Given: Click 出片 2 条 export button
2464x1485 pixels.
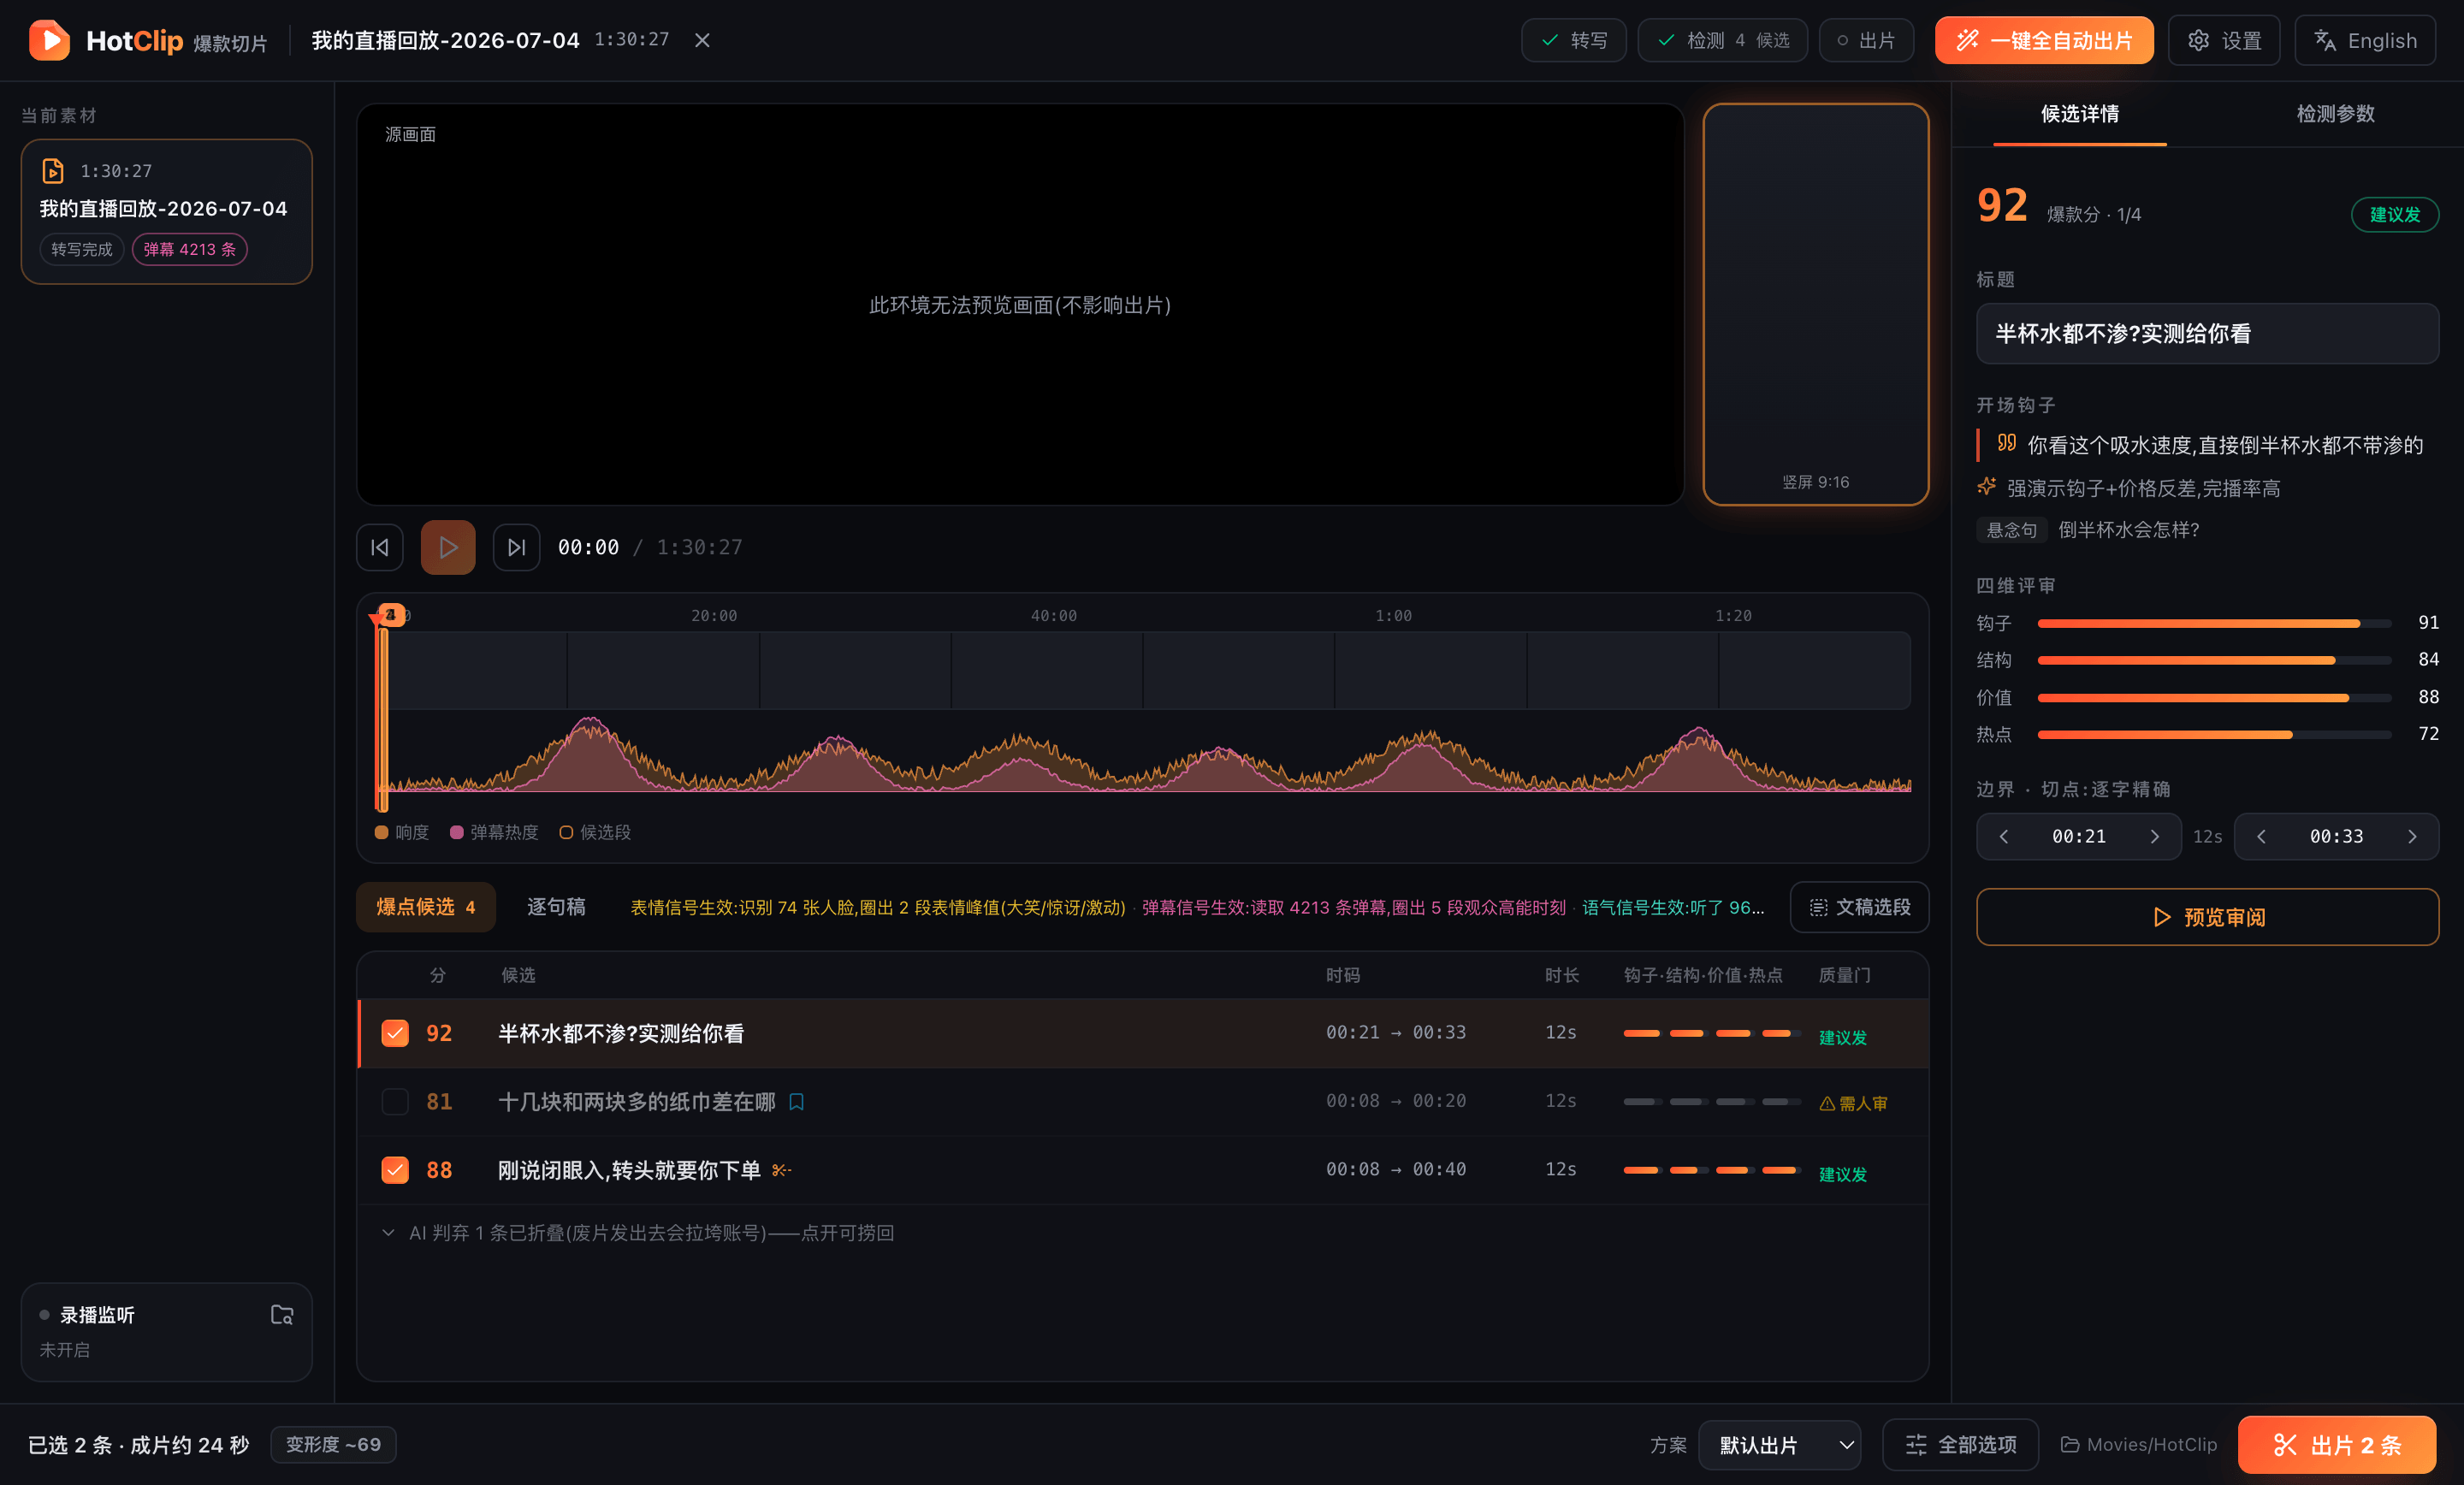Looking at the screenshot, I should tap(2336, 1444).
